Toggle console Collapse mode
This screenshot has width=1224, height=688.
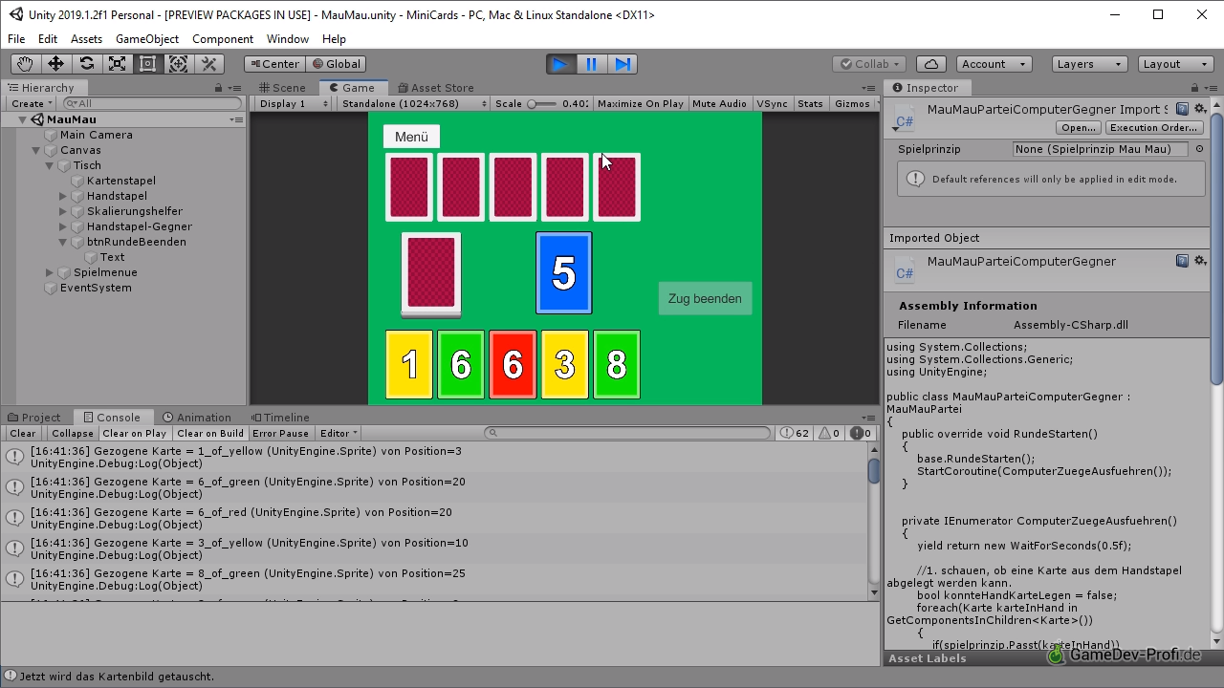click(73, 433)
